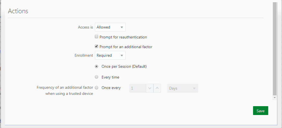282x128 pixels.
Task: Click the green Save button
Action: click(260, 111)
